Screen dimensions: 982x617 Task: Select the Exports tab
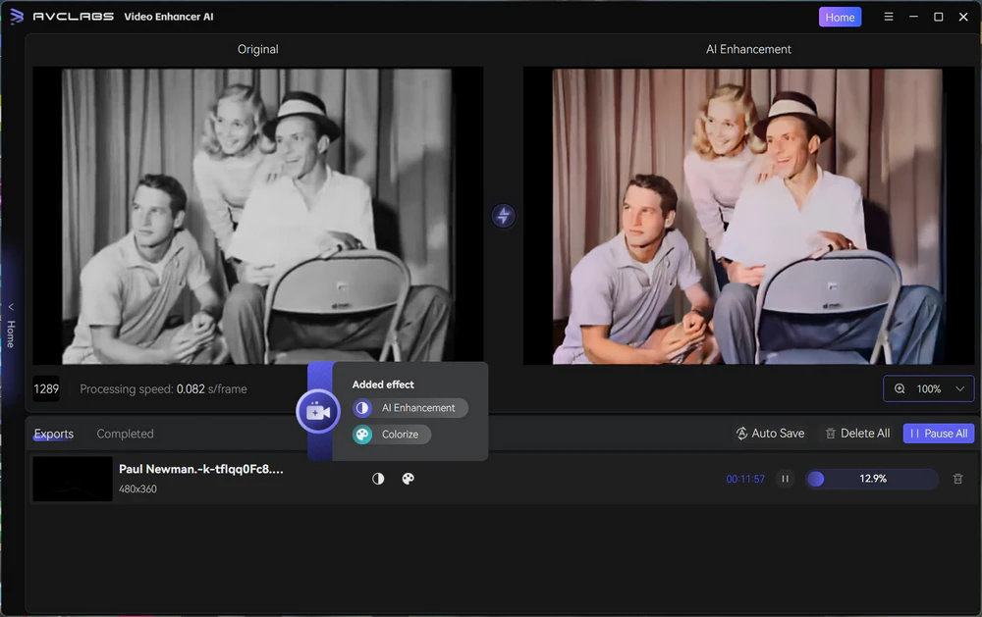[x=53, y=433]
